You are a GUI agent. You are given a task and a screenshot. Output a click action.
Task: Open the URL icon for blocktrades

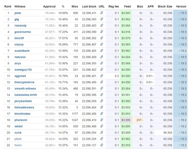tap(101, 114)
